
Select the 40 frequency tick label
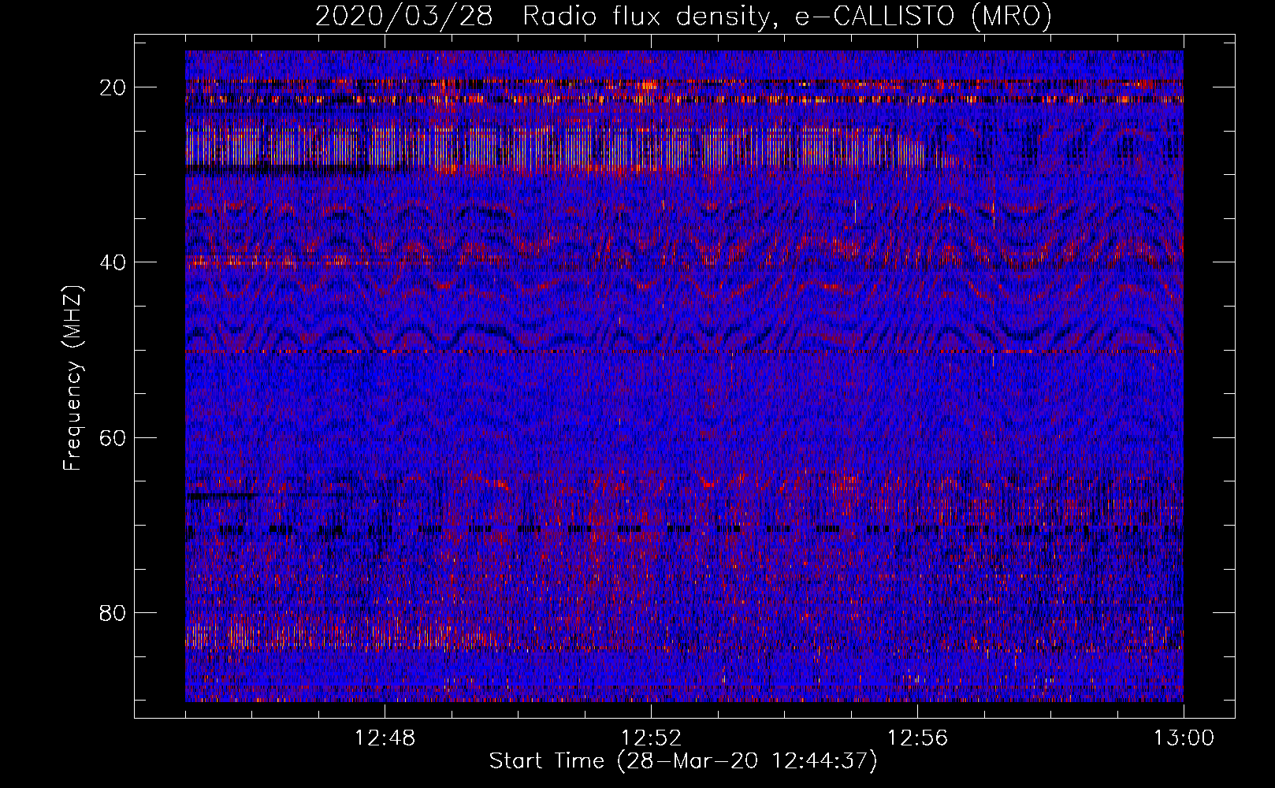coord(113,262)
